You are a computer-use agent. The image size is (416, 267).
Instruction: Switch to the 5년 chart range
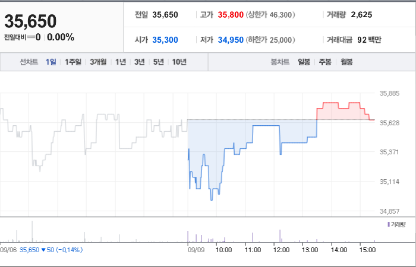tap(159, 62)
